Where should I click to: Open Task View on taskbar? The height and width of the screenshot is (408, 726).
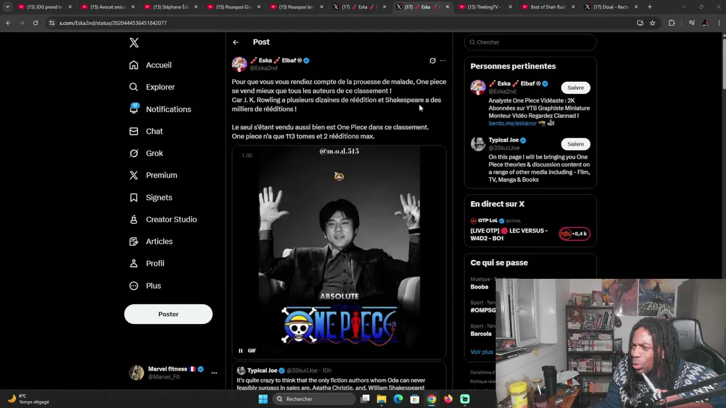(x=365, y=399)
